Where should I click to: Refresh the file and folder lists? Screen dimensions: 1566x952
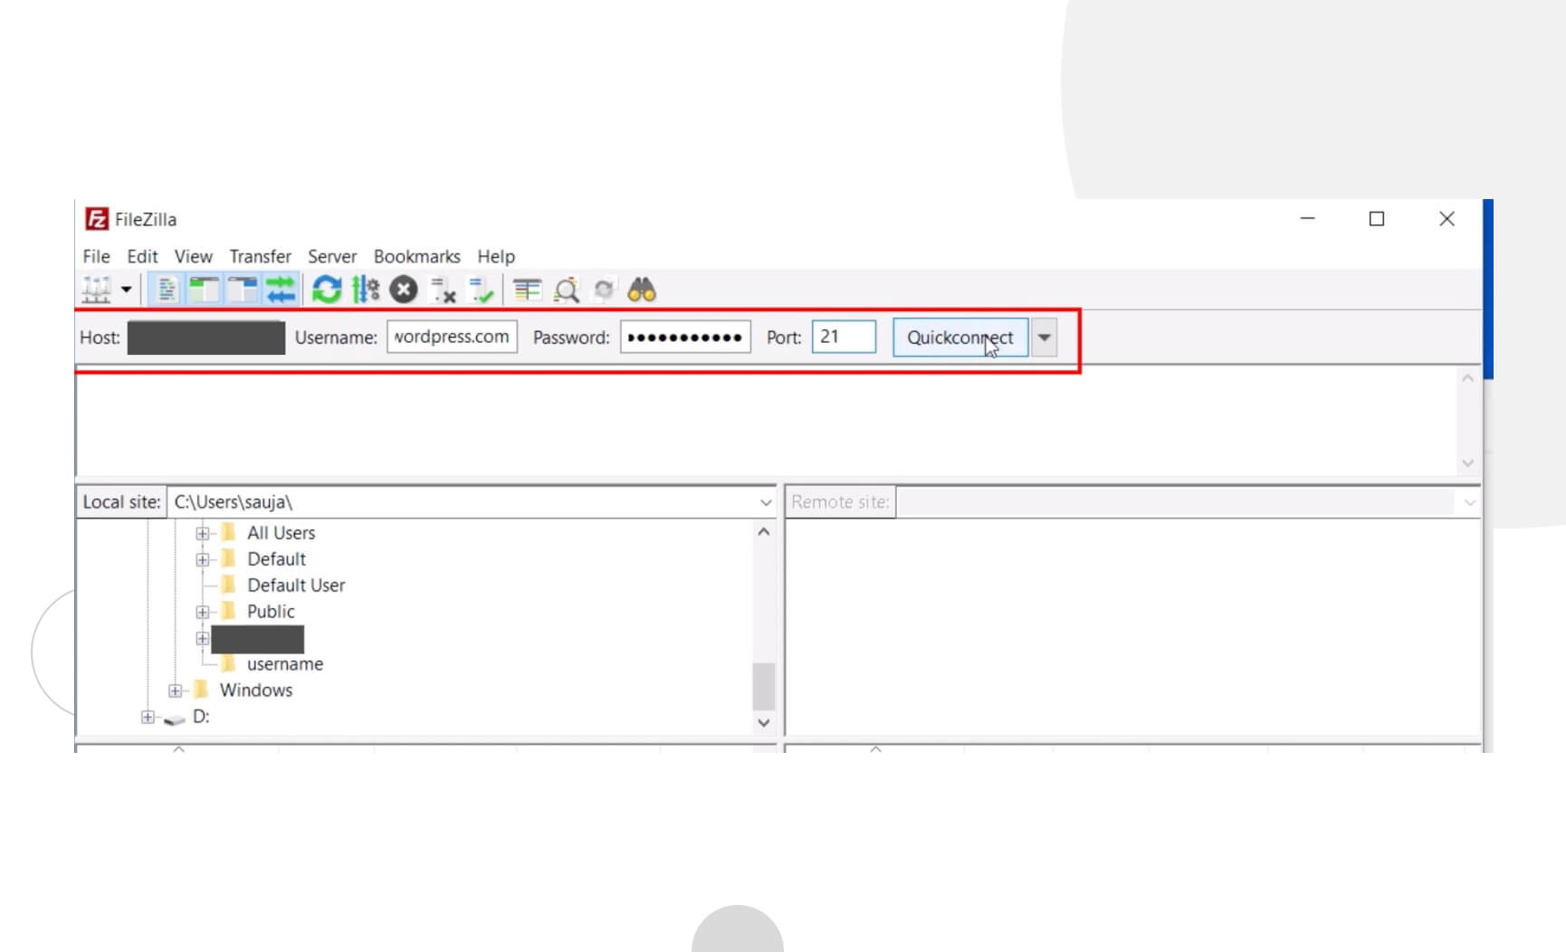coord(325,289)
